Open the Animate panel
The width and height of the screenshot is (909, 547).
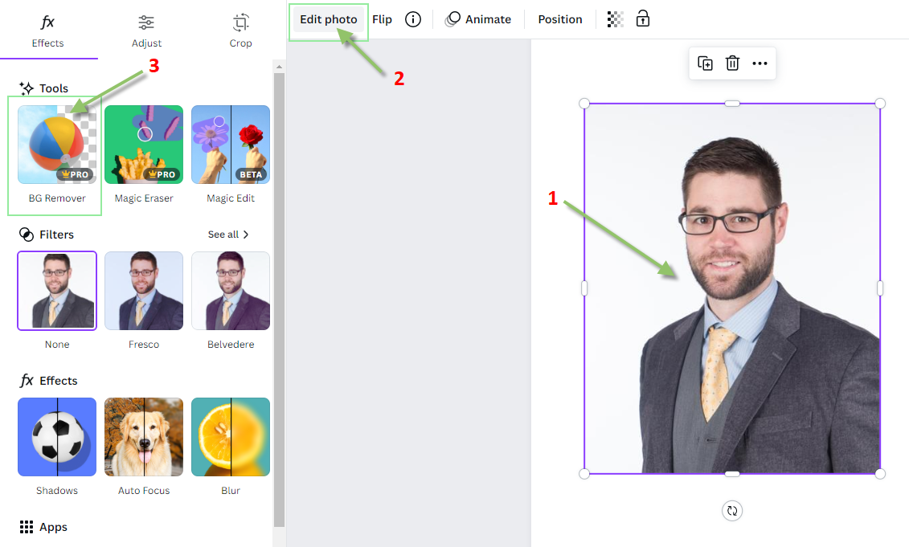click(478, 19)
